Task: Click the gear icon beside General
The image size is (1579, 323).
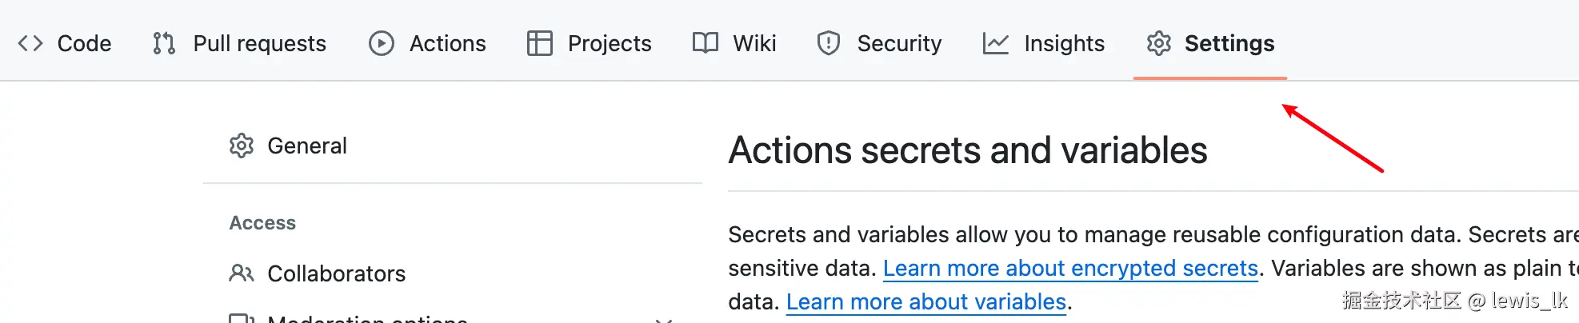Action: click(242, 146)
